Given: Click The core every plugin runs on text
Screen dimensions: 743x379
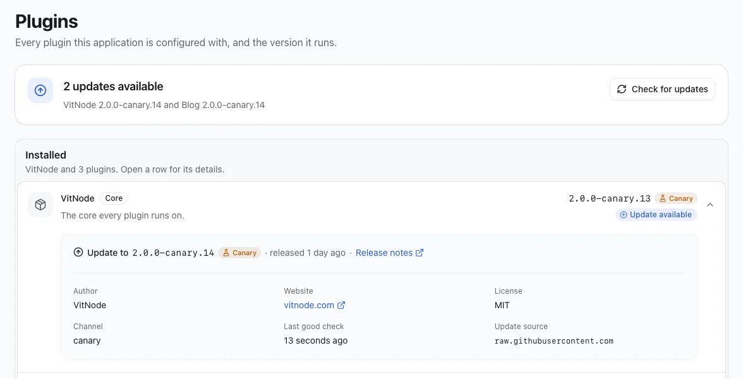Looking at the screenshot, I should [123, 215].
